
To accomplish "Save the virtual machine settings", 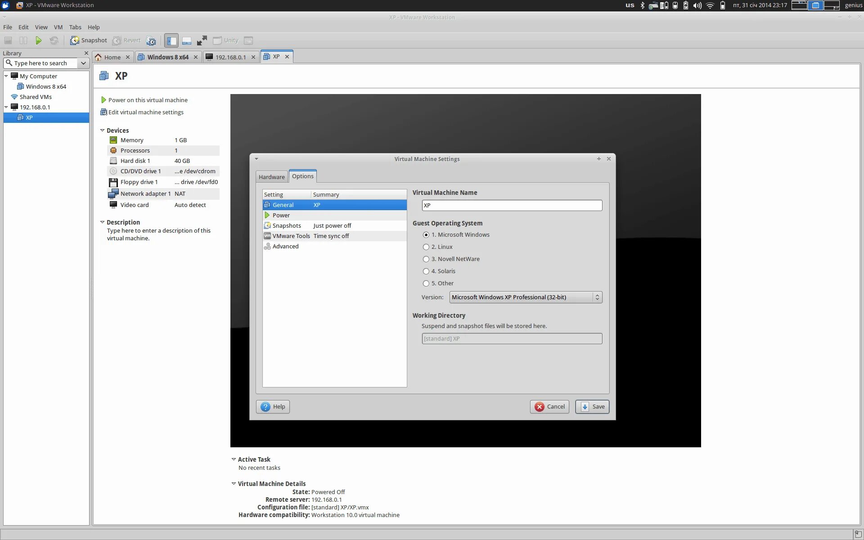I will (592, 407).
